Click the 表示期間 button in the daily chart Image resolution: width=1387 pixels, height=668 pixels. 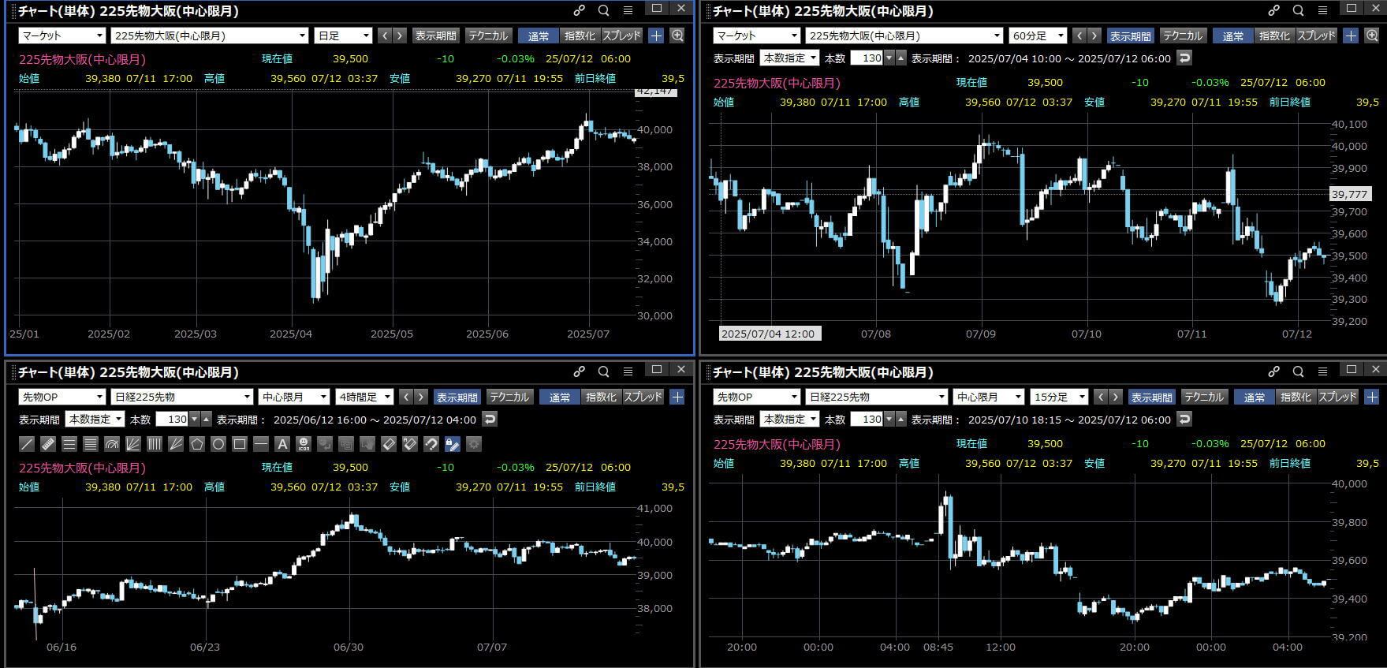coord(435,35)
